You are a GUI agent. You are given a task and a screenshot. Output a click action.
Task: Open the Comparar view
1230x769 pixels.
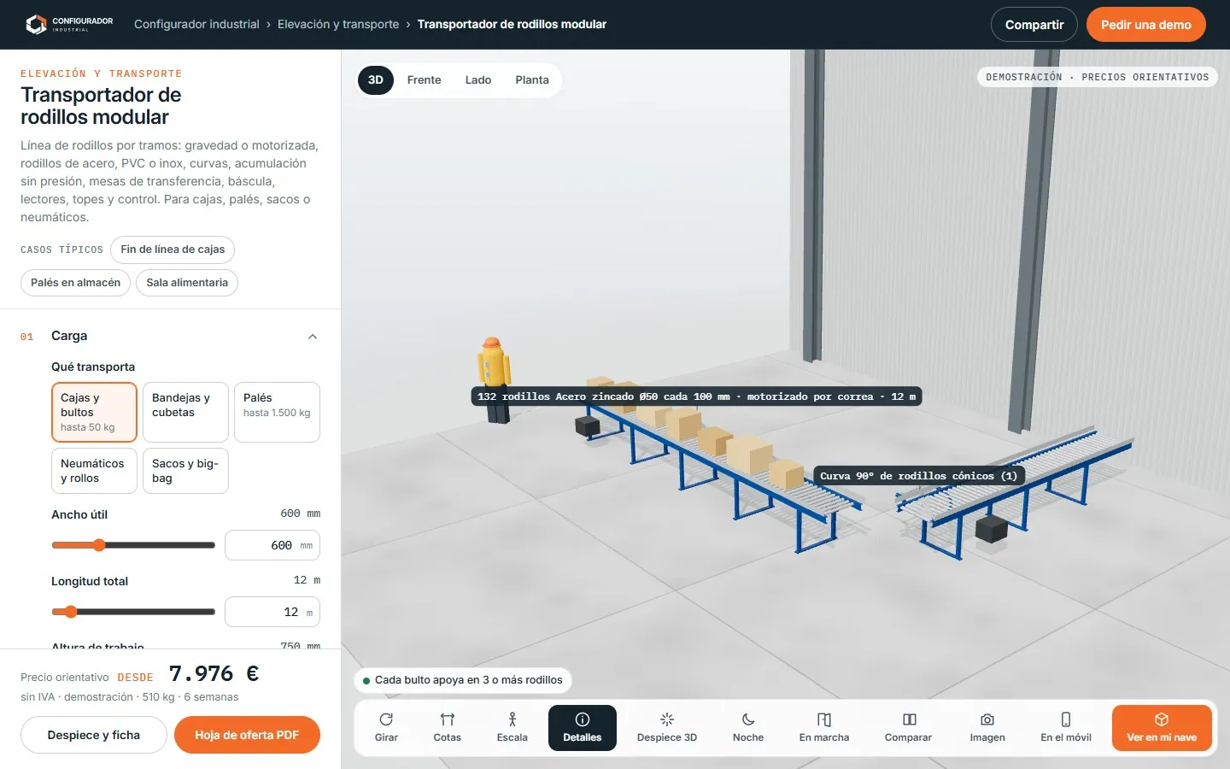(908, 728)
